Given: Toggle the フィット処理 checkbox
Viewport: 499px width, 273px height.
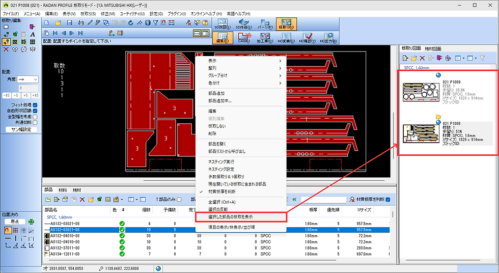Looking at the screenshot, I should (35, 105).
